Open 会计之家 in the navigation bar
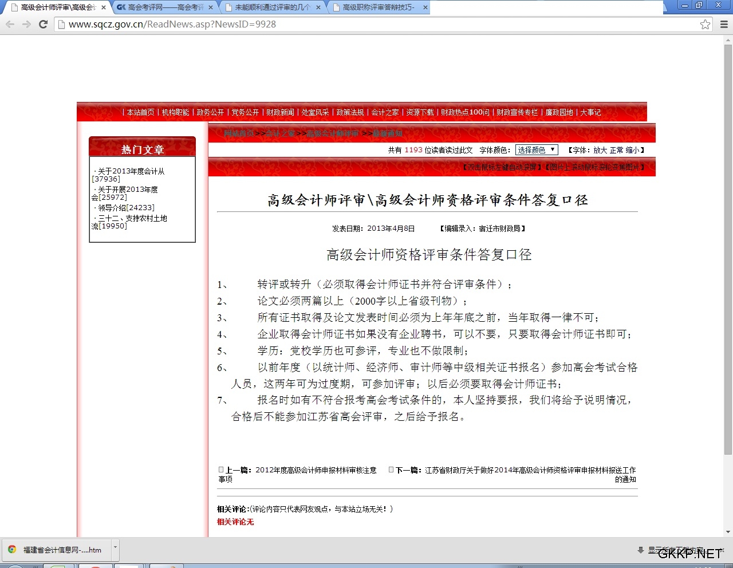Viewport: 733px width, 568px height. [x=385, y=112]
